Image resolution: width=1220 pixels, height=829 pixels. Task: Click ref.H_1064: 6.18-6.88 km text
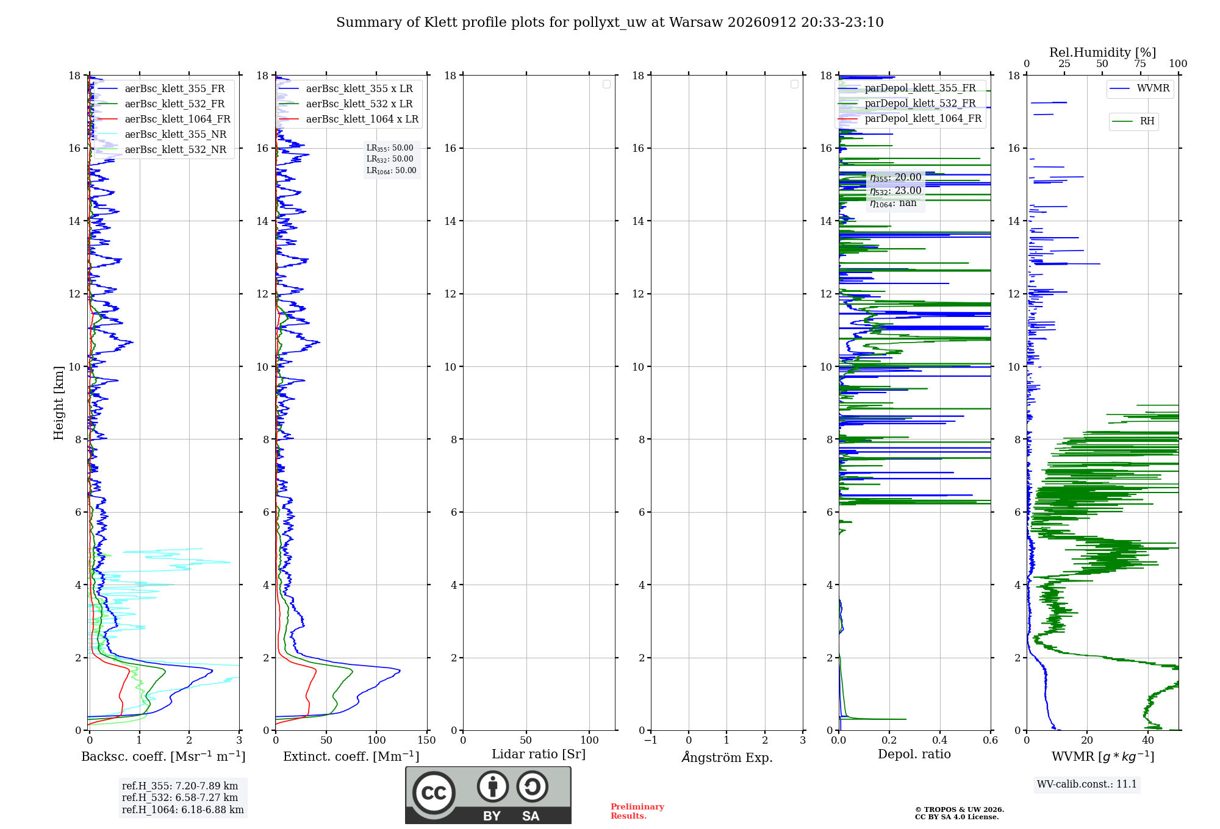tap(183, 810)
